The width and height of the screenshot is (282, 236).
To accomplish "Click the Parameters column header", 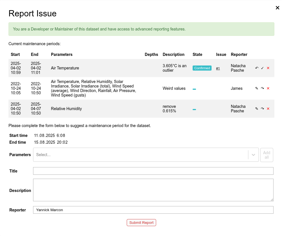I will coord(62,54).
